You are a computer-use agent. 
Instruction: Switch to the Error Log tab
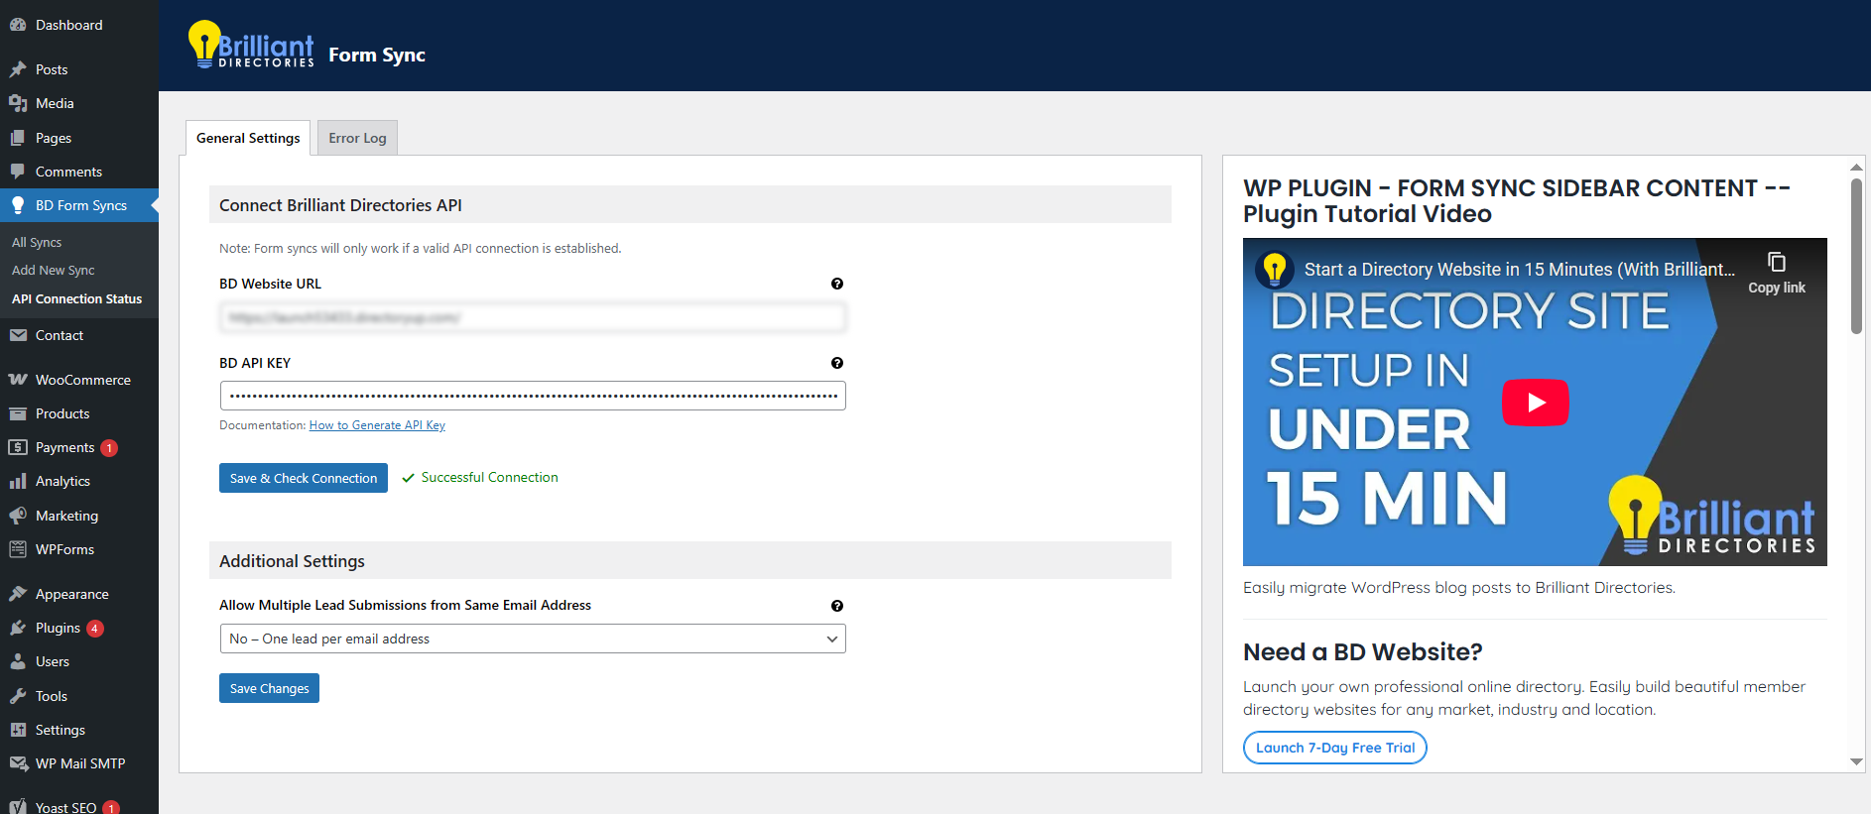[x=357, y=138]
